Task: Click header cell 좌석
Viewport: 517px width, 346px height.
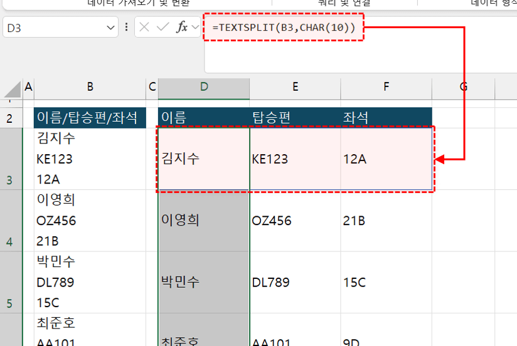Action: pos(386,118)
